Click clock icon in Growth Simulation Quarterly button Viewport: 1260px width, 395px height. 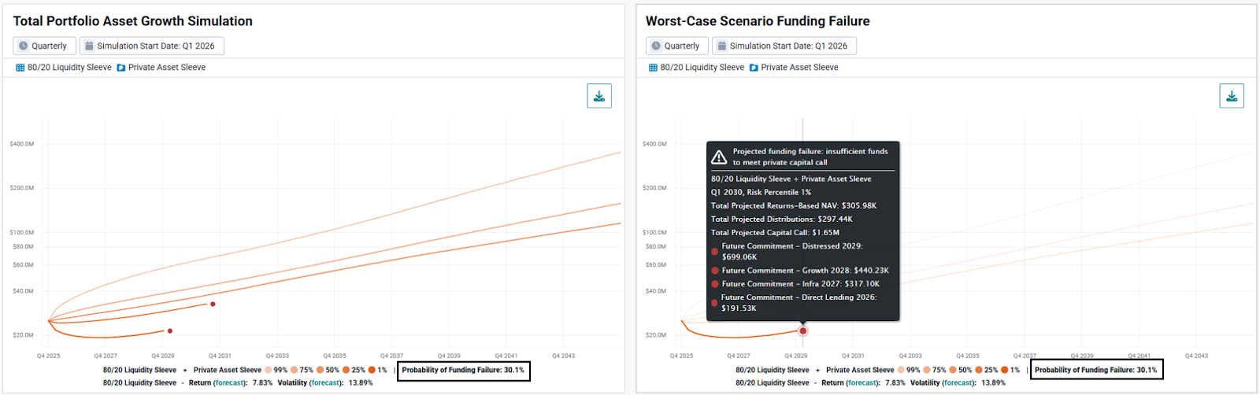click(24, 46)
